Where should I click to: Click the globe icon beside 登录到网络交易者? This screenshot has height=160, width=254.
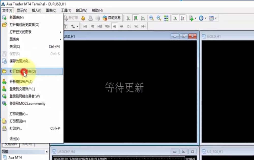coord(4,96)
